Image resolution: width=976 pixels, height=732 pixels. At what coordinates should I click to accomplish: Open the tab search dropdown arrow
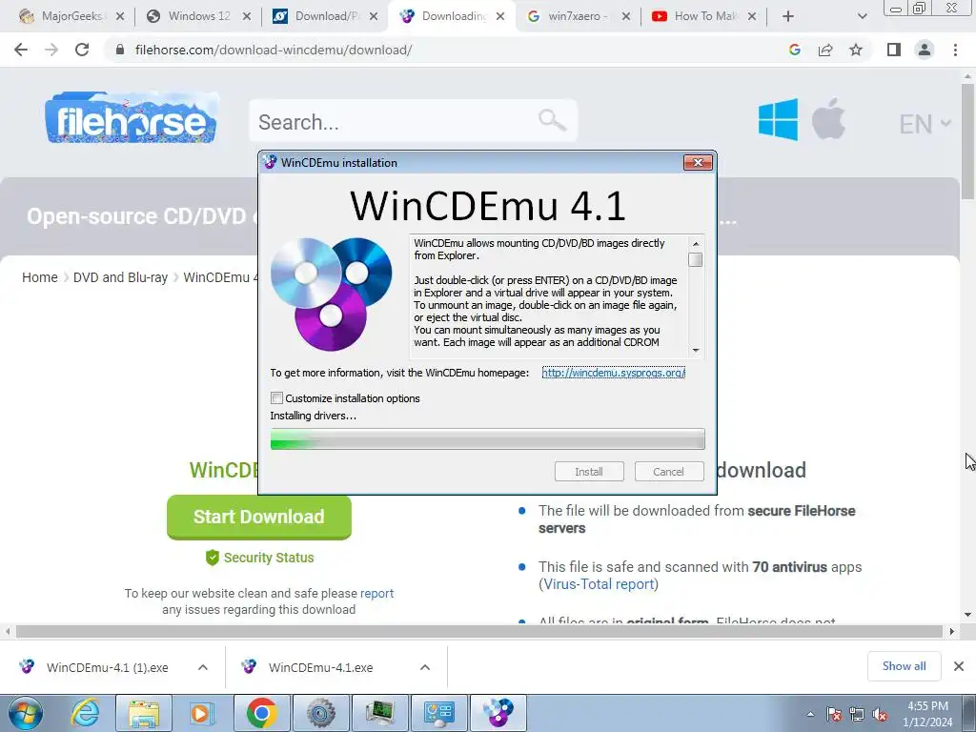point(862,17)
